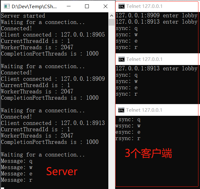The image size is (200, 189).
Task: Click 'sync: e' in first Telnet window
Action: [x=127, y=41]
